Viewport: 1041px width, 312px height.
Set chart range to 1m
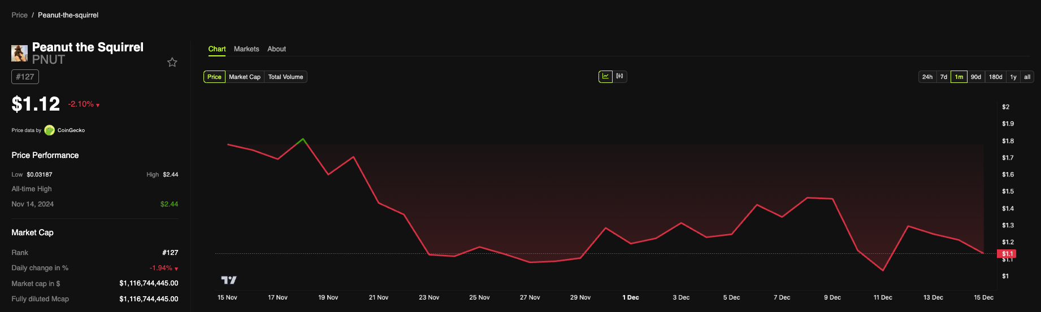[x=959, y=77]
